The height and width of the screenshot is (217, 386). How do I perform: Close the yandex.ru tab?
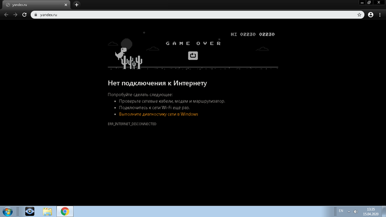coord(66,4)
